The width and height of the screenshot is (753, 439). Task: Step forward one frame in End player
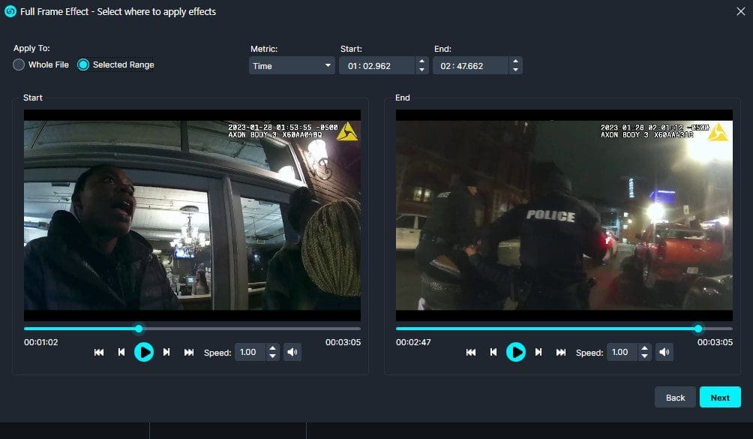[x=538, y=352]
